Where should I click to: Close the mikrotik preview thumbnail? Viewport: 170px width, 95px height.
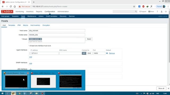28,73
